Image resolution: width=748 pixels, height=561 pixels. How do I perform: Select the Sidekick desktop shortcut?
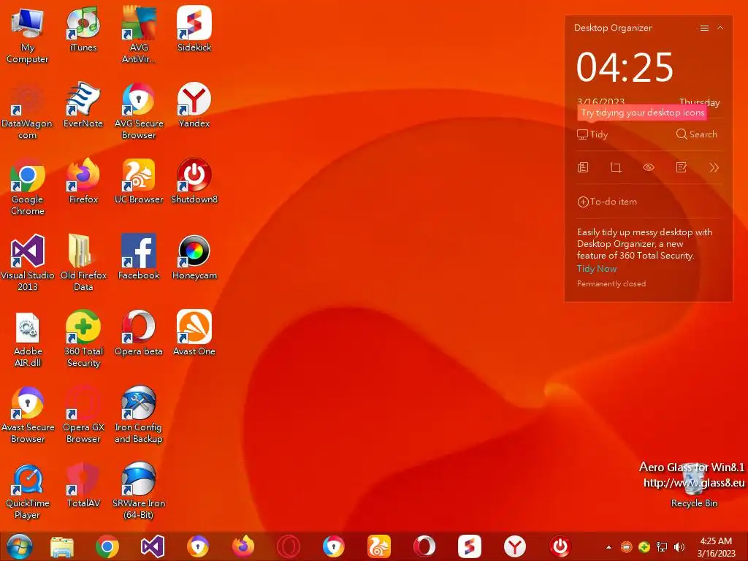pyautogui.click(x=194, y=29)
